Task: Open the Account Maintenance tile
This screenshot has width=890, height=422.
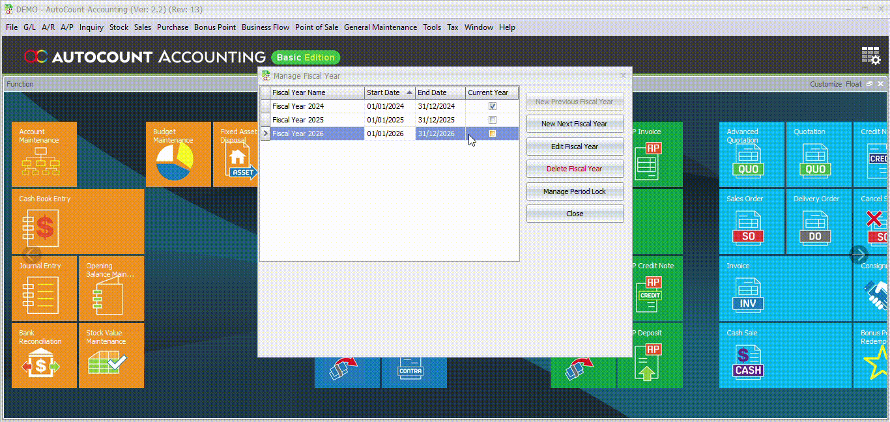Action: pyautogui.click(x=44, y=154)
